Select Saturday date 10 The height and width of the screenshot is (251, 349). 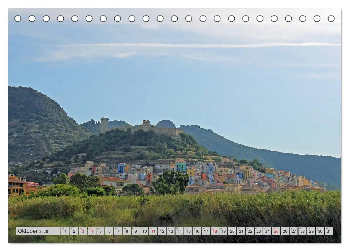(144, 231)
